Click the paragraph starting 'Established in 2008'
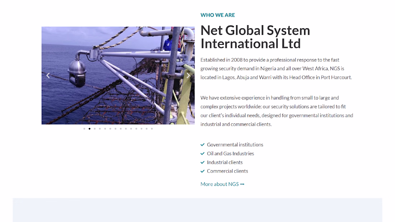The height and width of the screenshot is (222, 395). (276, 69)
